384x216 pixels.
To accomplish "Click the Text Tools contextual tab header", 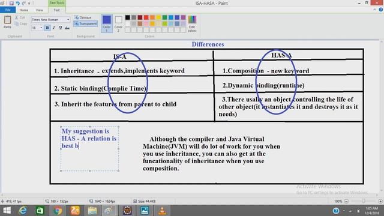I will coord(57,3).
